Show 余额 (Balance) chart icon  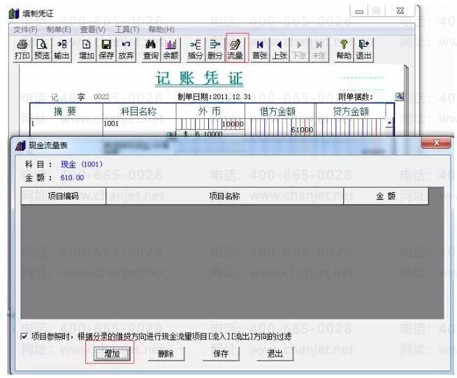tap(171, 50)
